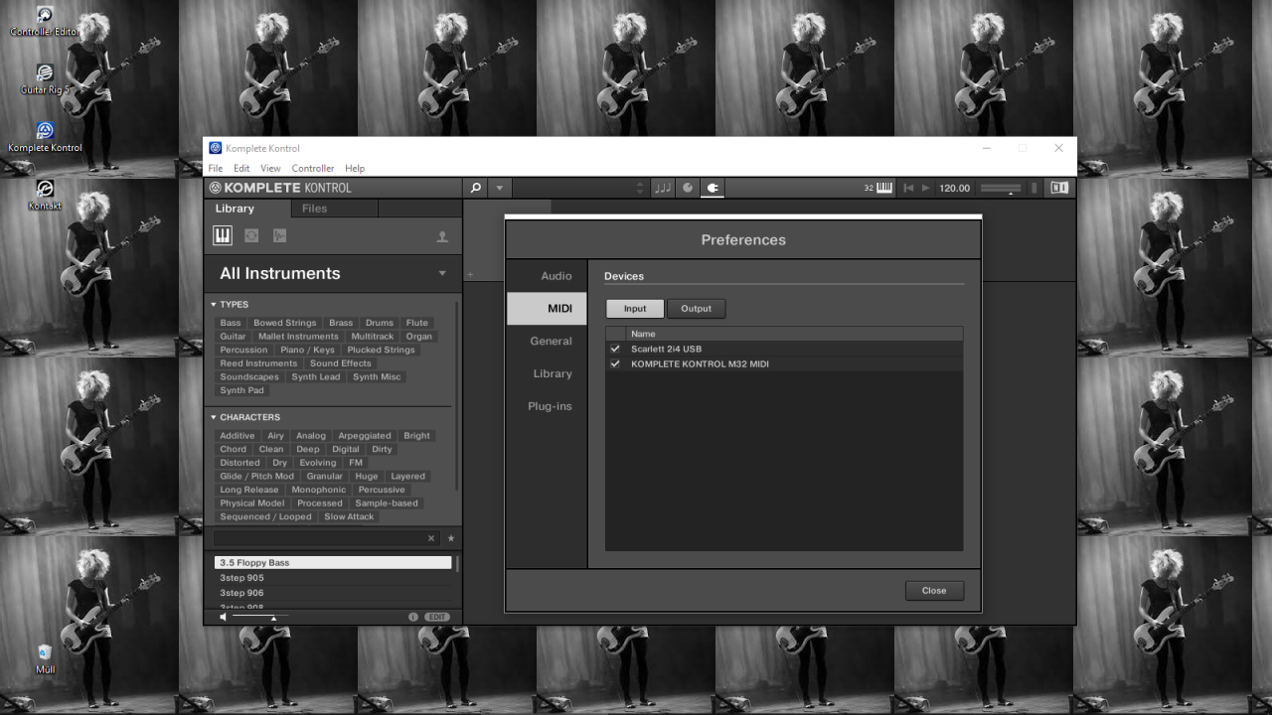Clear the search field with X
This screenshot has height=715, width=1272.
(431, 538)
